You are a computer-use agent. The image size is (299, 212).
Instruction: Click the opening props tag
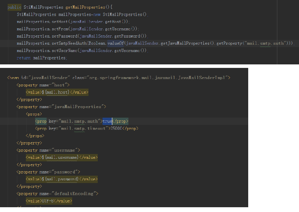(x=34, y=114)
